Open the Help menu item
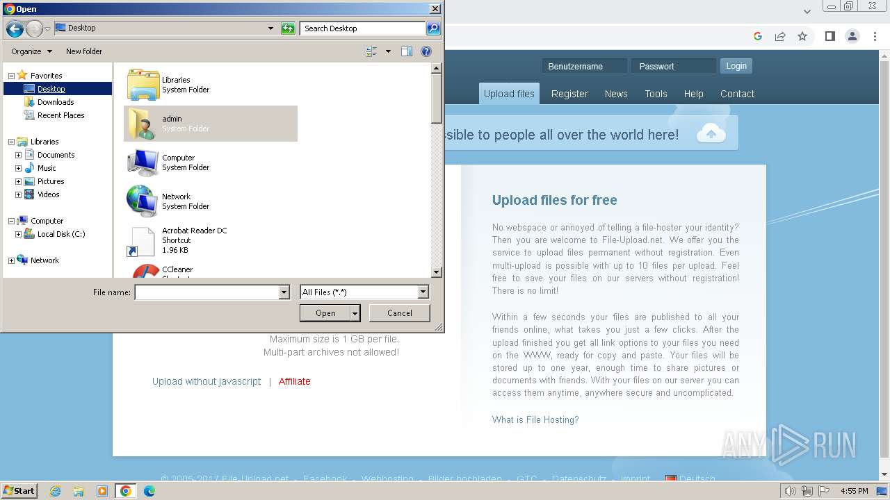Viewport: 890px width, 500px height. pyautogui.click(x=693, y=94)
